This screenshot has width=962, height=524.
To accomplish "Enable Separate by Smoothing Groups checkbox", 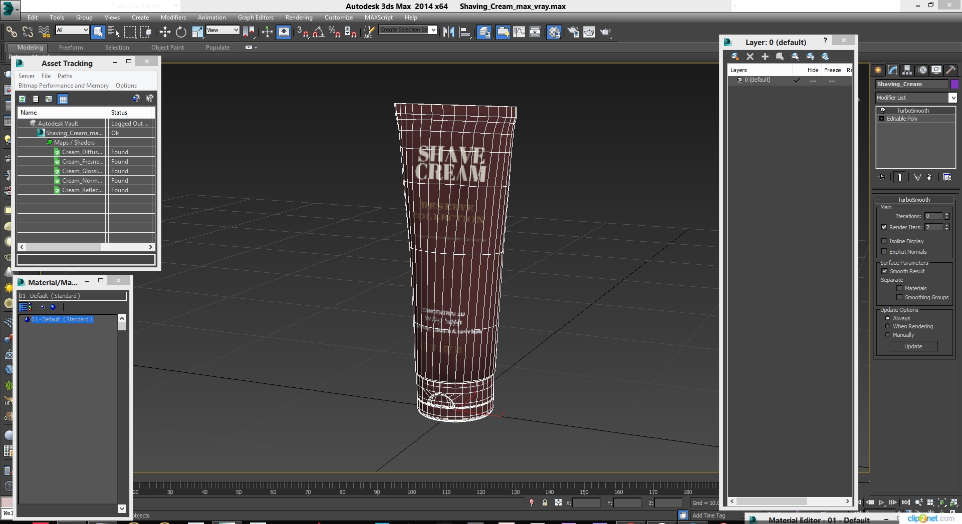I will click(899, 297).
